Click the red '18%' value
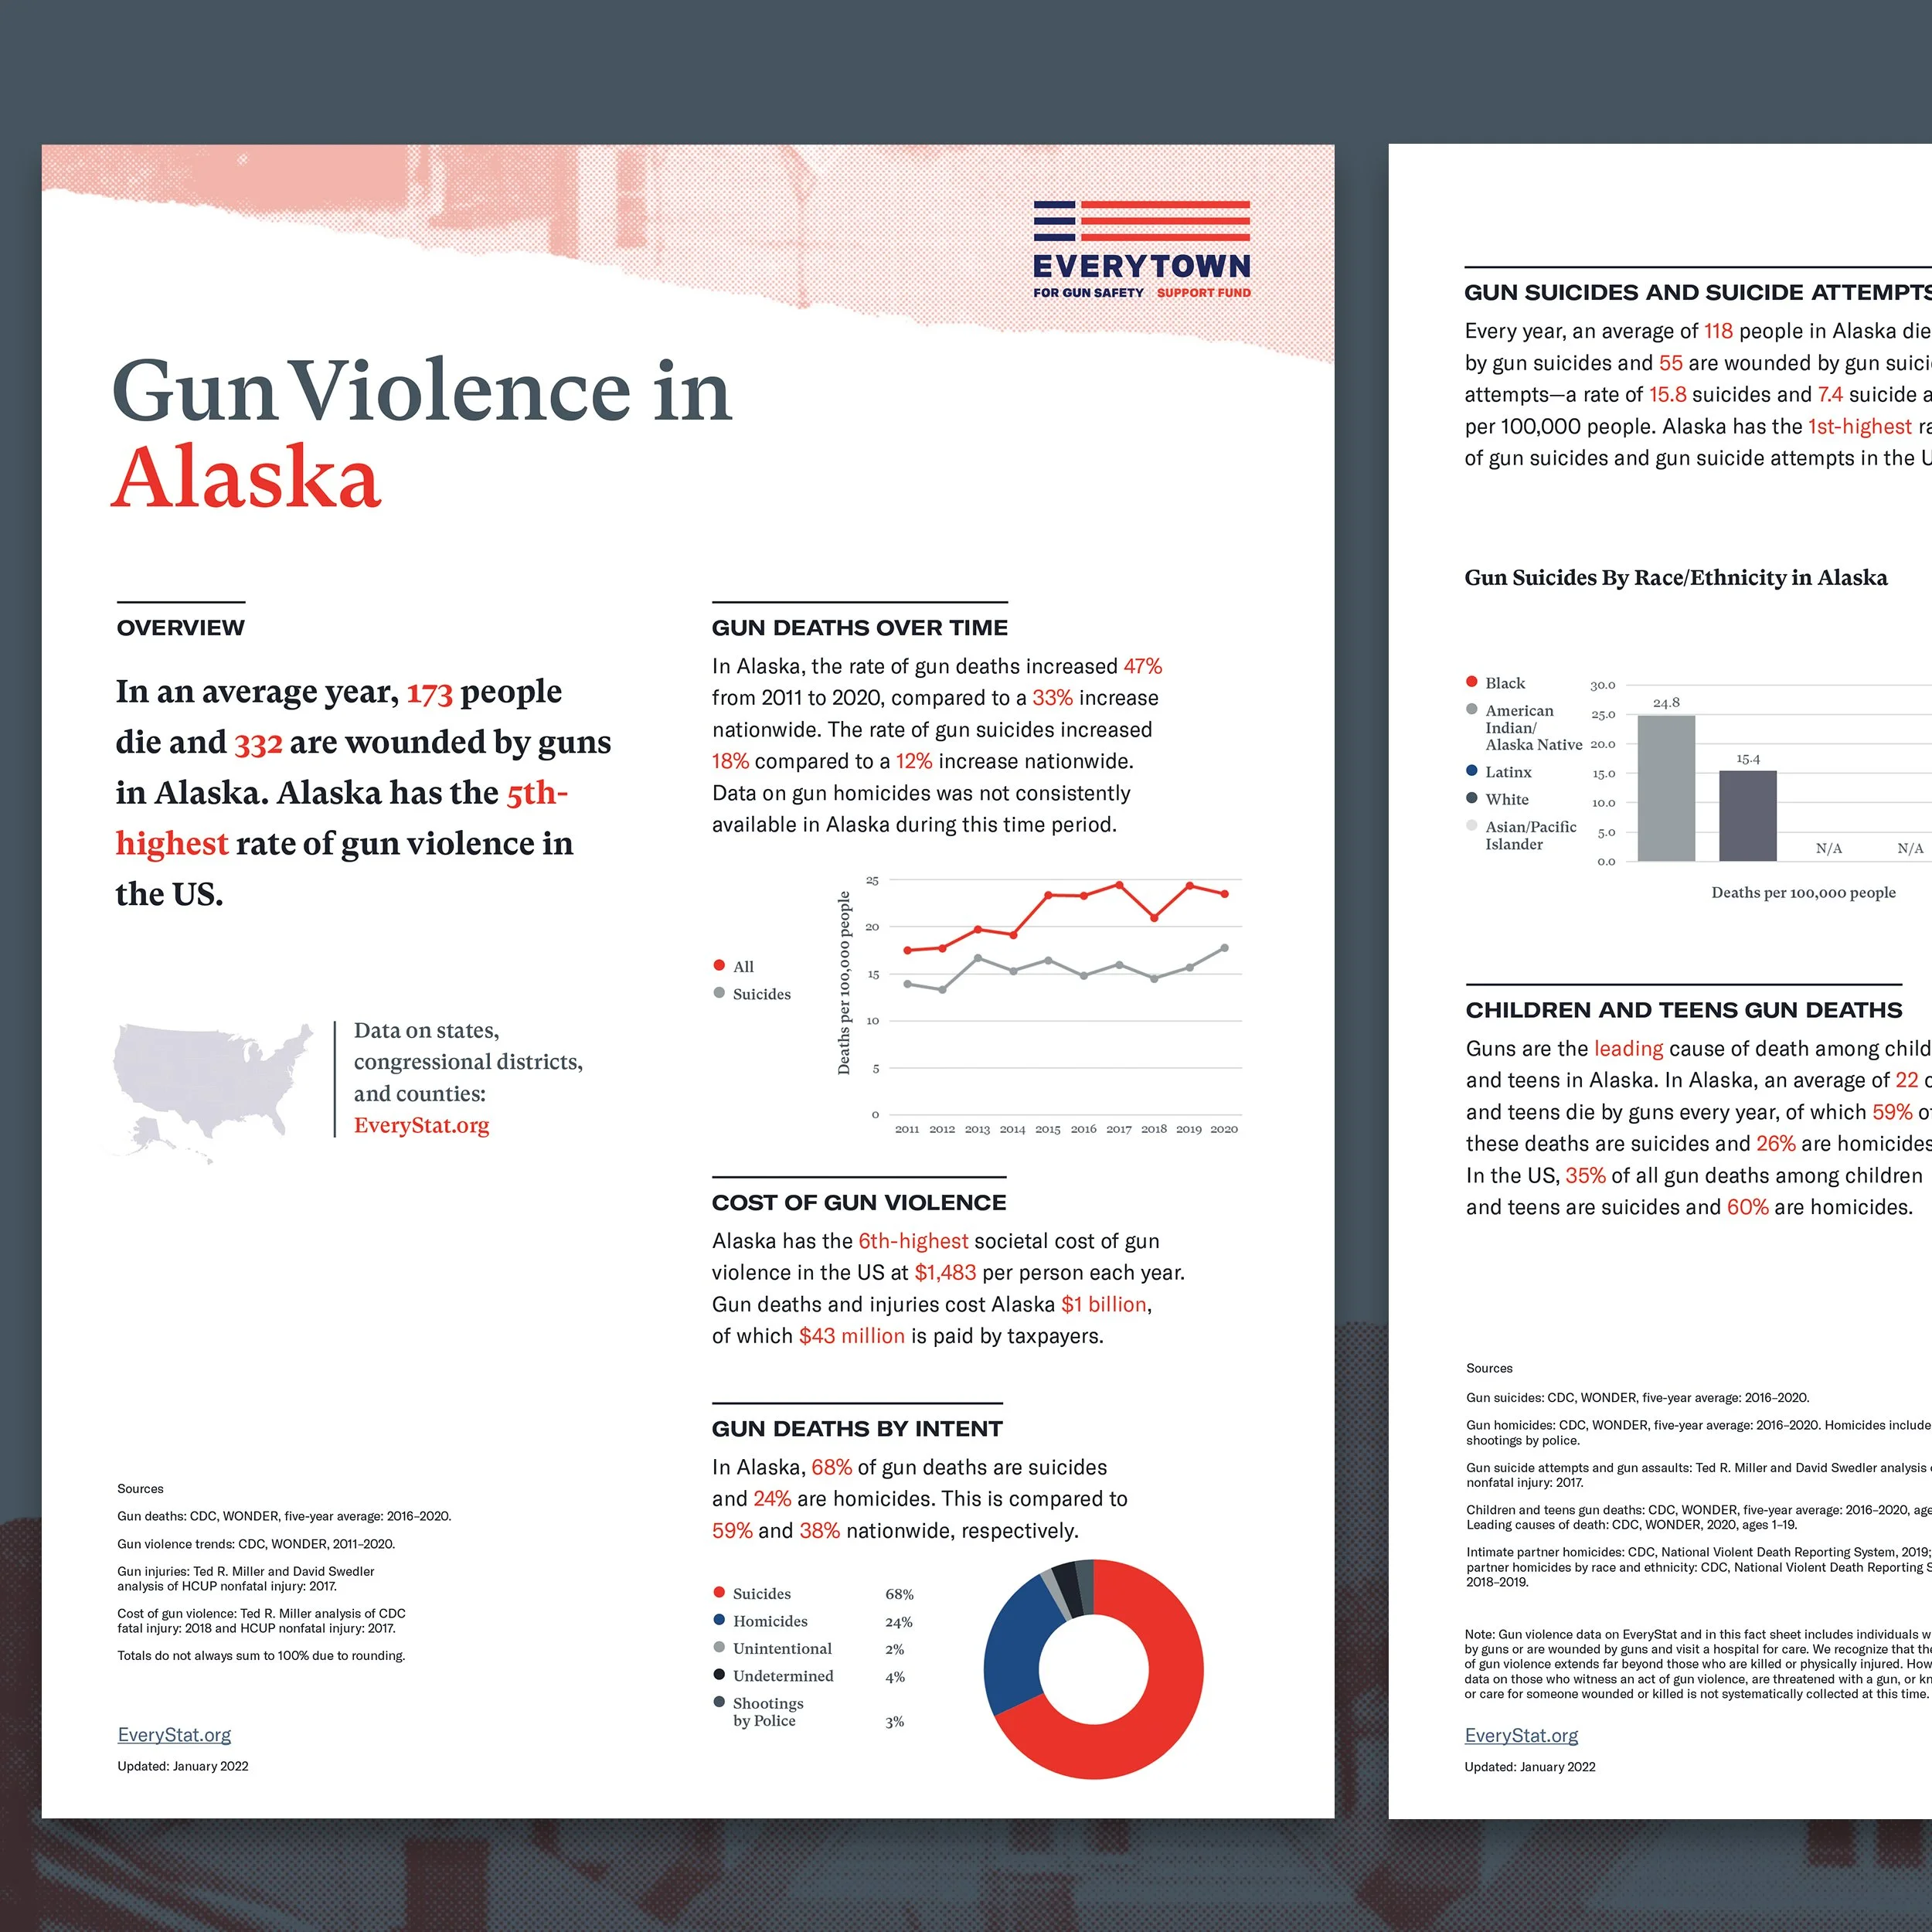Screen dimensions: 1932x1932 click(x=730, y=761)
